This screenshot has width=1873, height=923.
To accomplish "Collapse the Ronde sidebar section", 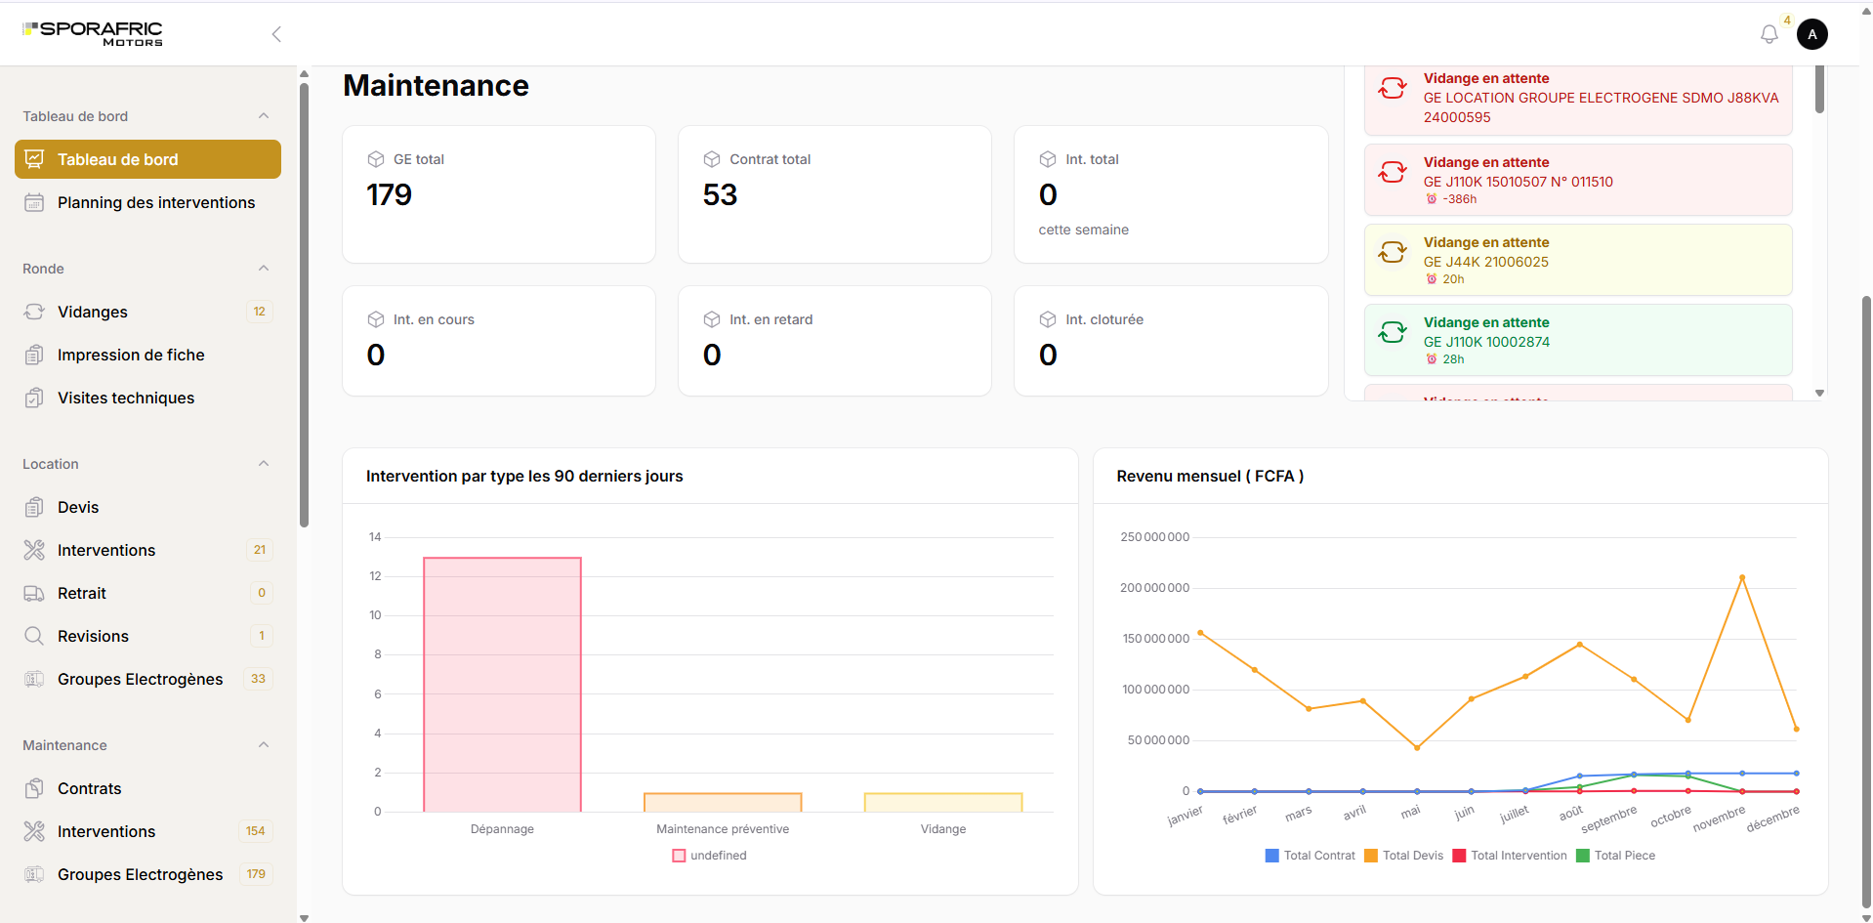I will point(264,269).
